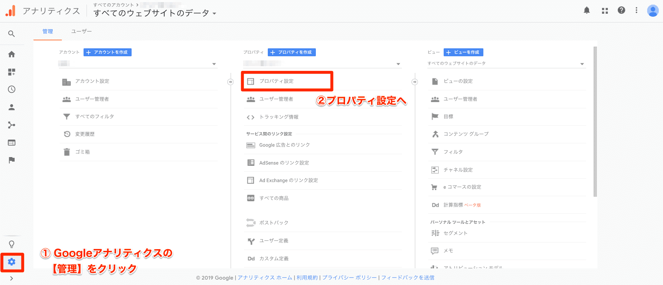Open AdSense のリンク設定

[x=284, y=163]
